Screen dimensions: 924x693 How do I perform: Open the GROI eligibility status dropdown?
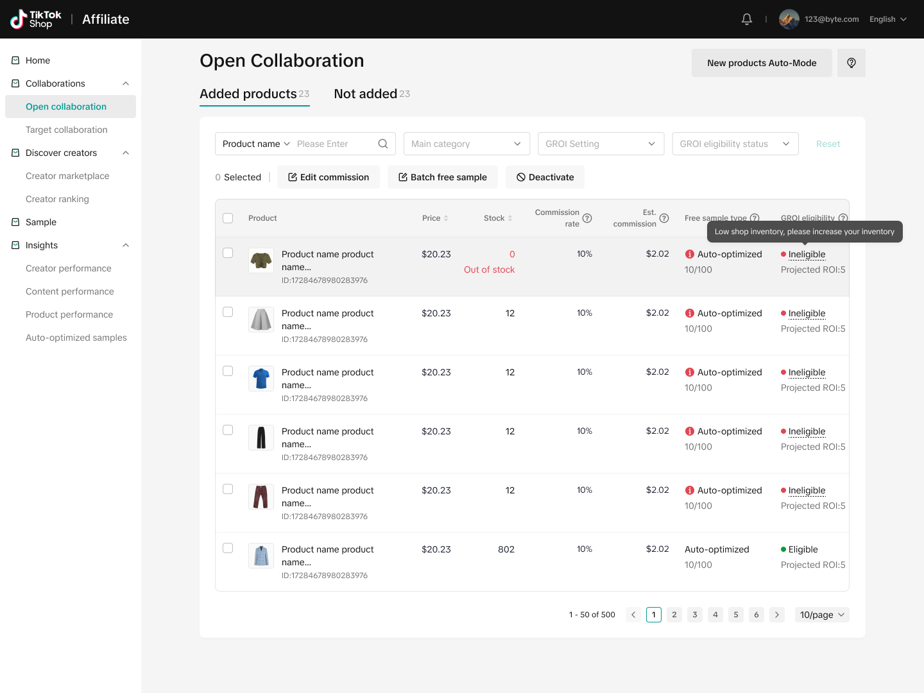coord(735,144)
